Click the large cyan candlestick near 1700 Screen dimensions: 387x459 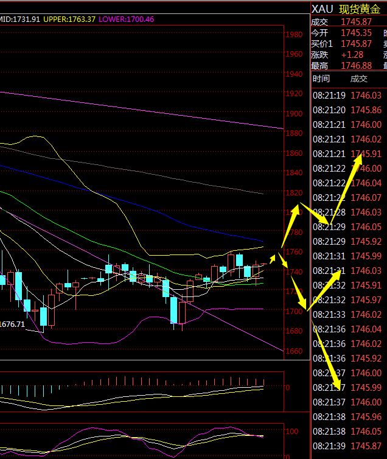pyautogui.click(x=173, y=310)
